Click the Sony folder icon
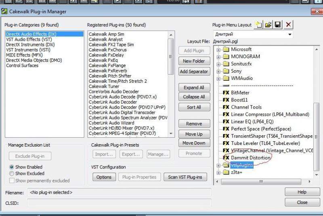Screen dimensions: 323x216 coord(226,71)
